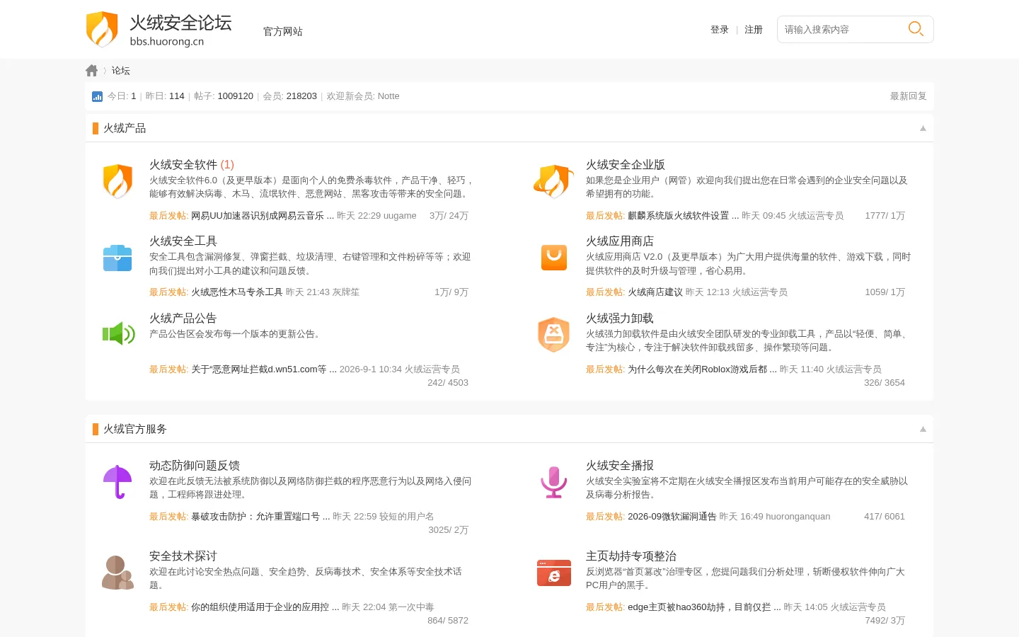
Task: Open the 动态防御问题反馈 forum title
Action: click(195, 466)
